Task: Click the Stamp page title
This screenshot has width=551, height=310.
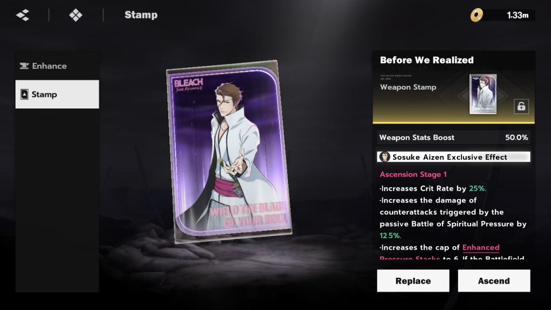Action: pos(141,15)
